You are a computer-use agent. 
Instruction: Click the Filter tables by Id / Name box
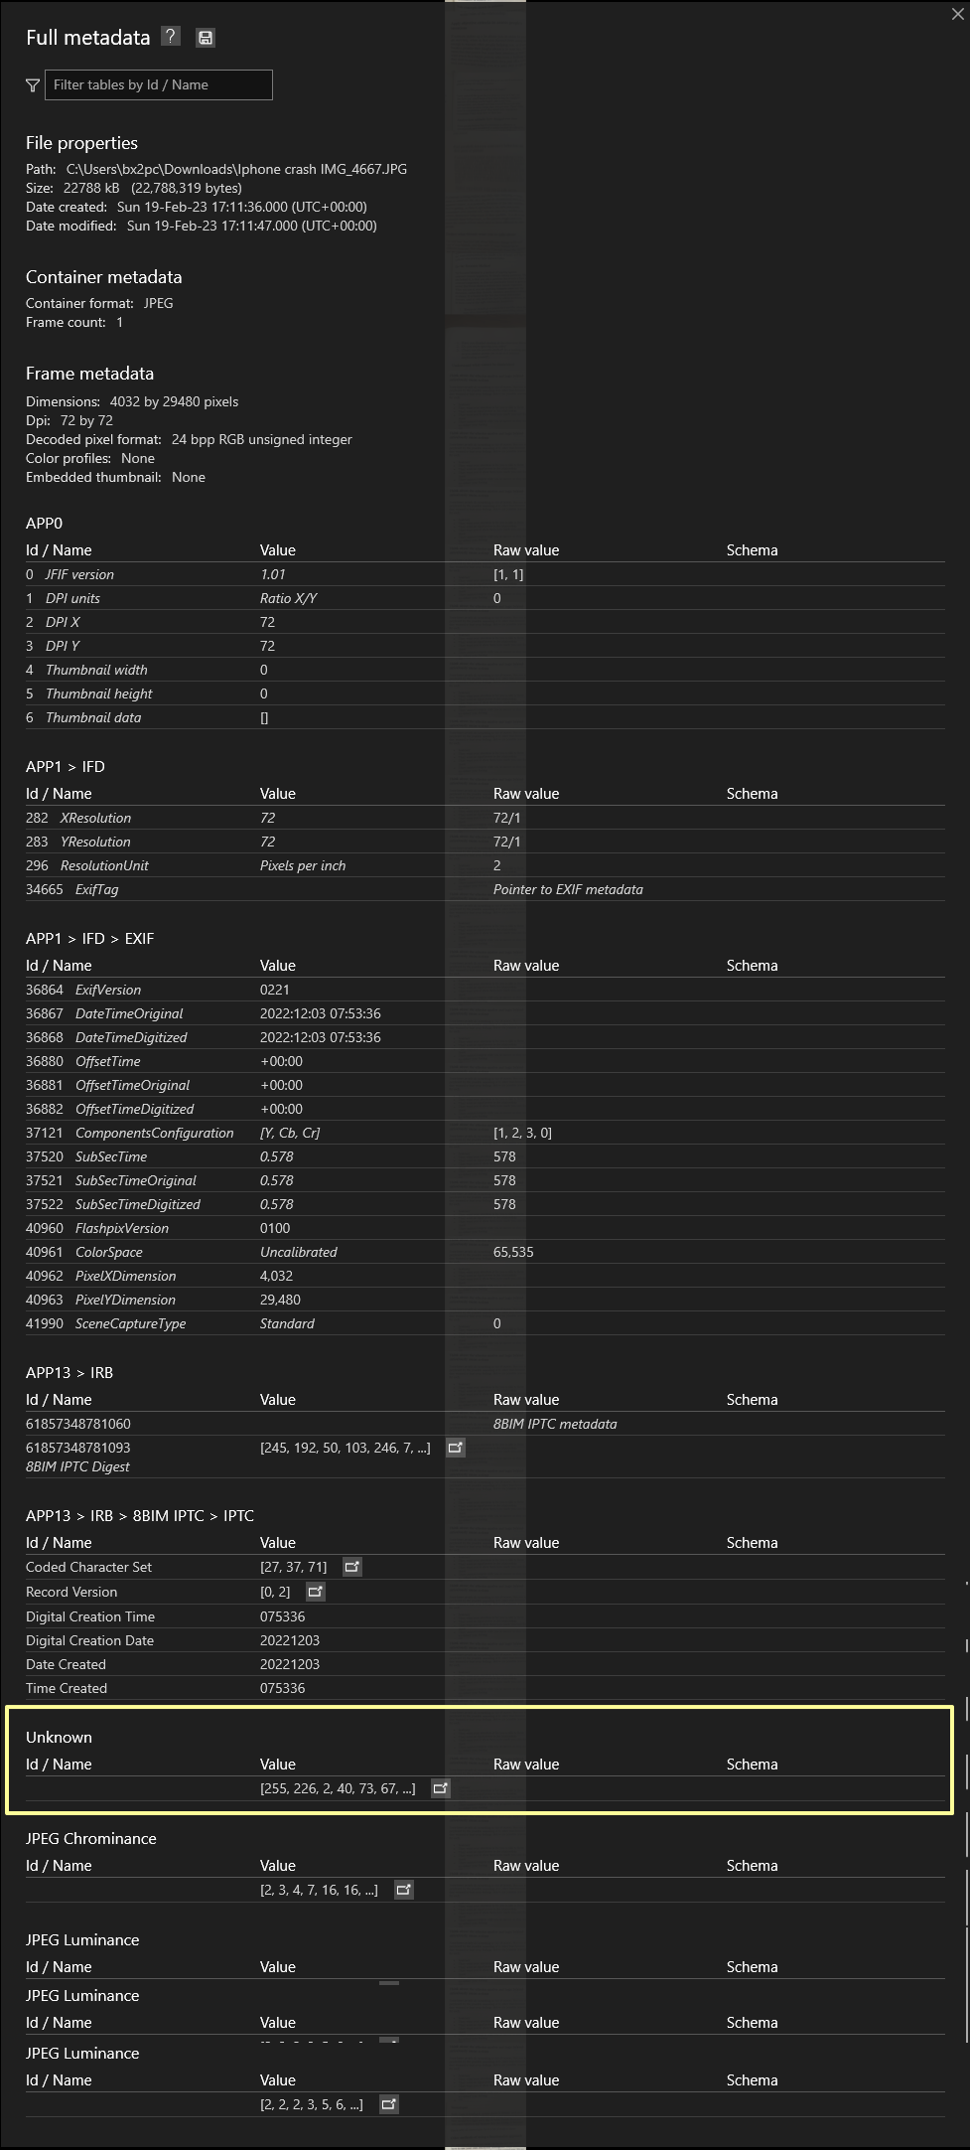point(159,85)
